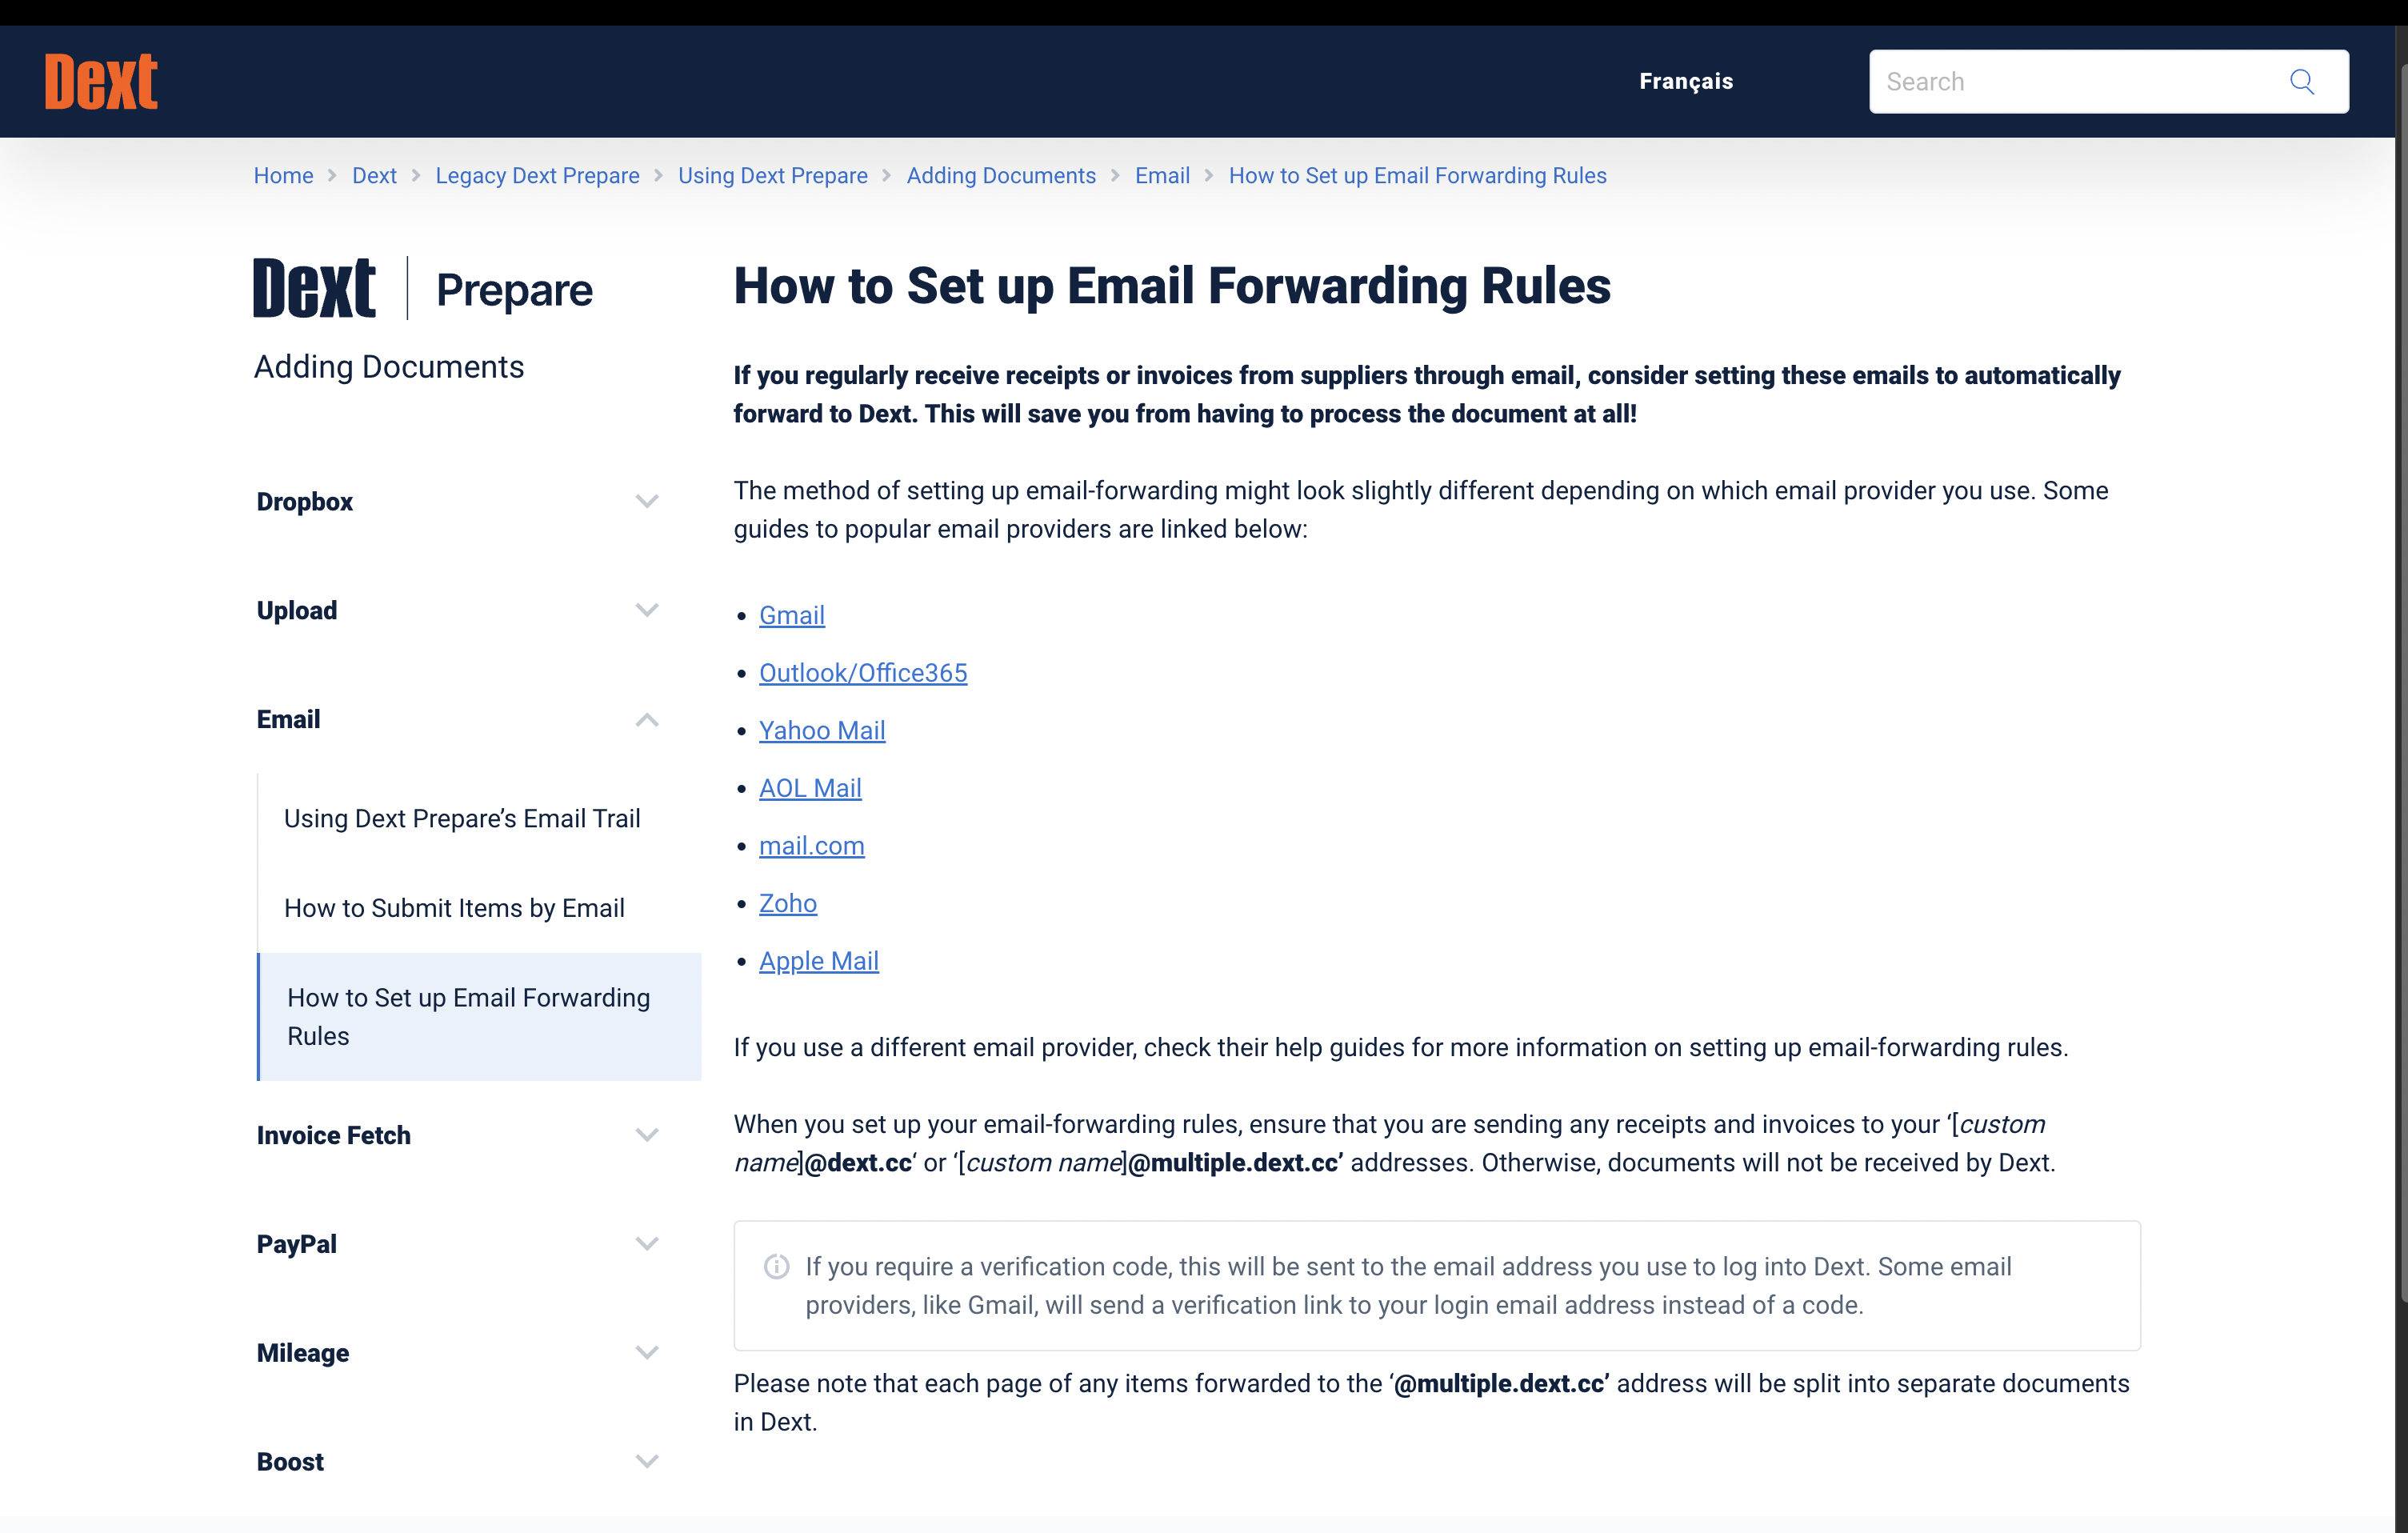This screenshot has height=1533, width=2408.
Task: Click How to Submit Items by Email
Action: click(x=454, y=908)
